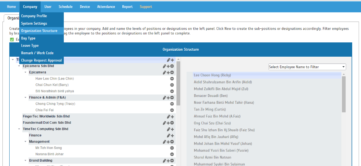
Task: Select Organization Structure menu entry
Action: (41, 31)
